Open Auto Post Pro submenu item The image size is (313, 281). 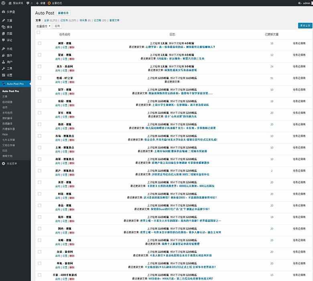click(10, 91)
